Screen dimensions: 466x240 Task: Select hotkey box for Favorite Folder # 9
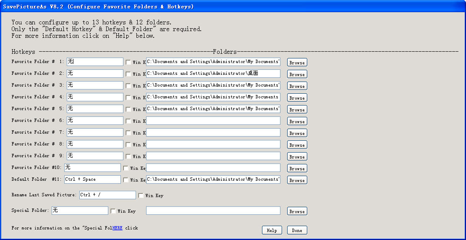click(x=95, y=156)
